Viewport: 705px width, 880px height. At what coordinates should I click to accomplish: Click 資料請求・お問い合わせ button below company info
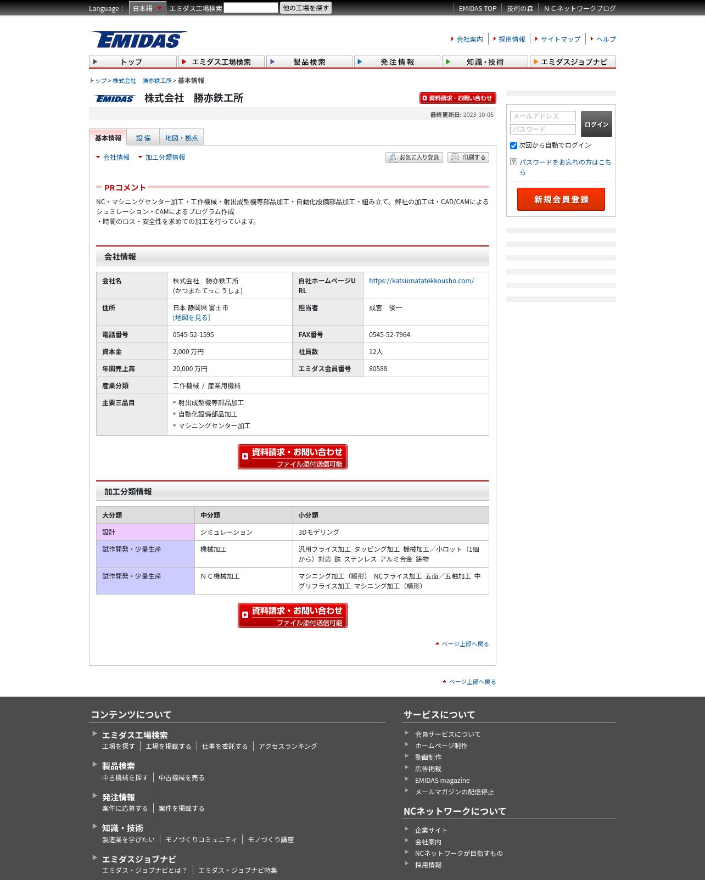tap(293, 457)
